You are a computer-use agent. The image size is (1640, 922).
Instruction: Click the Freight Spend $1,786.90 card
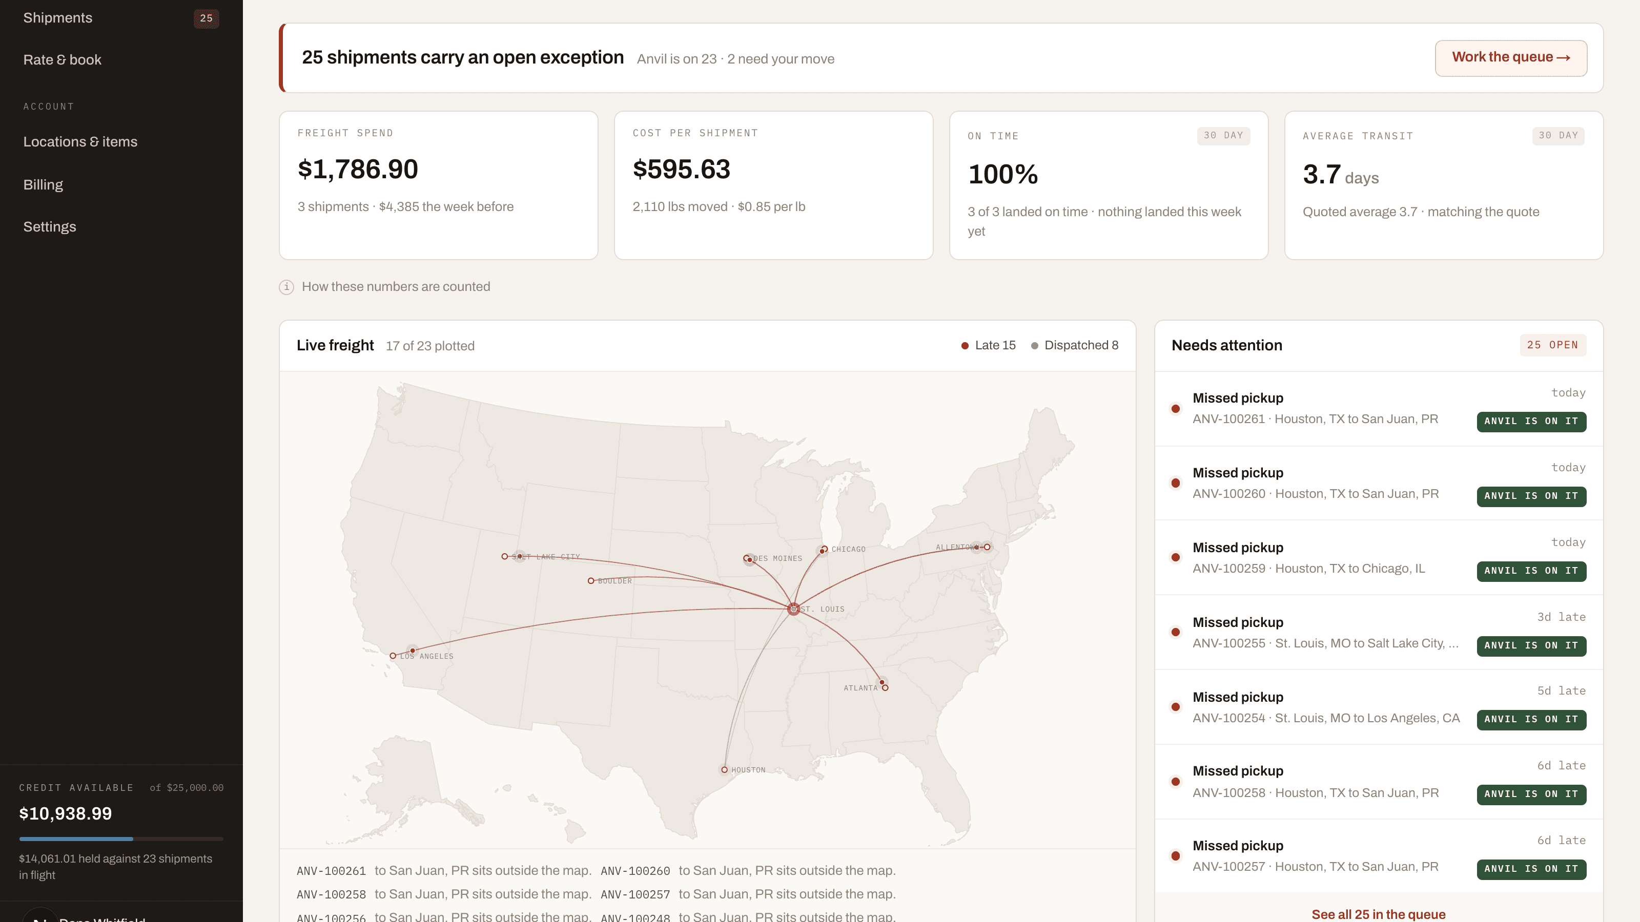point(439,186)
